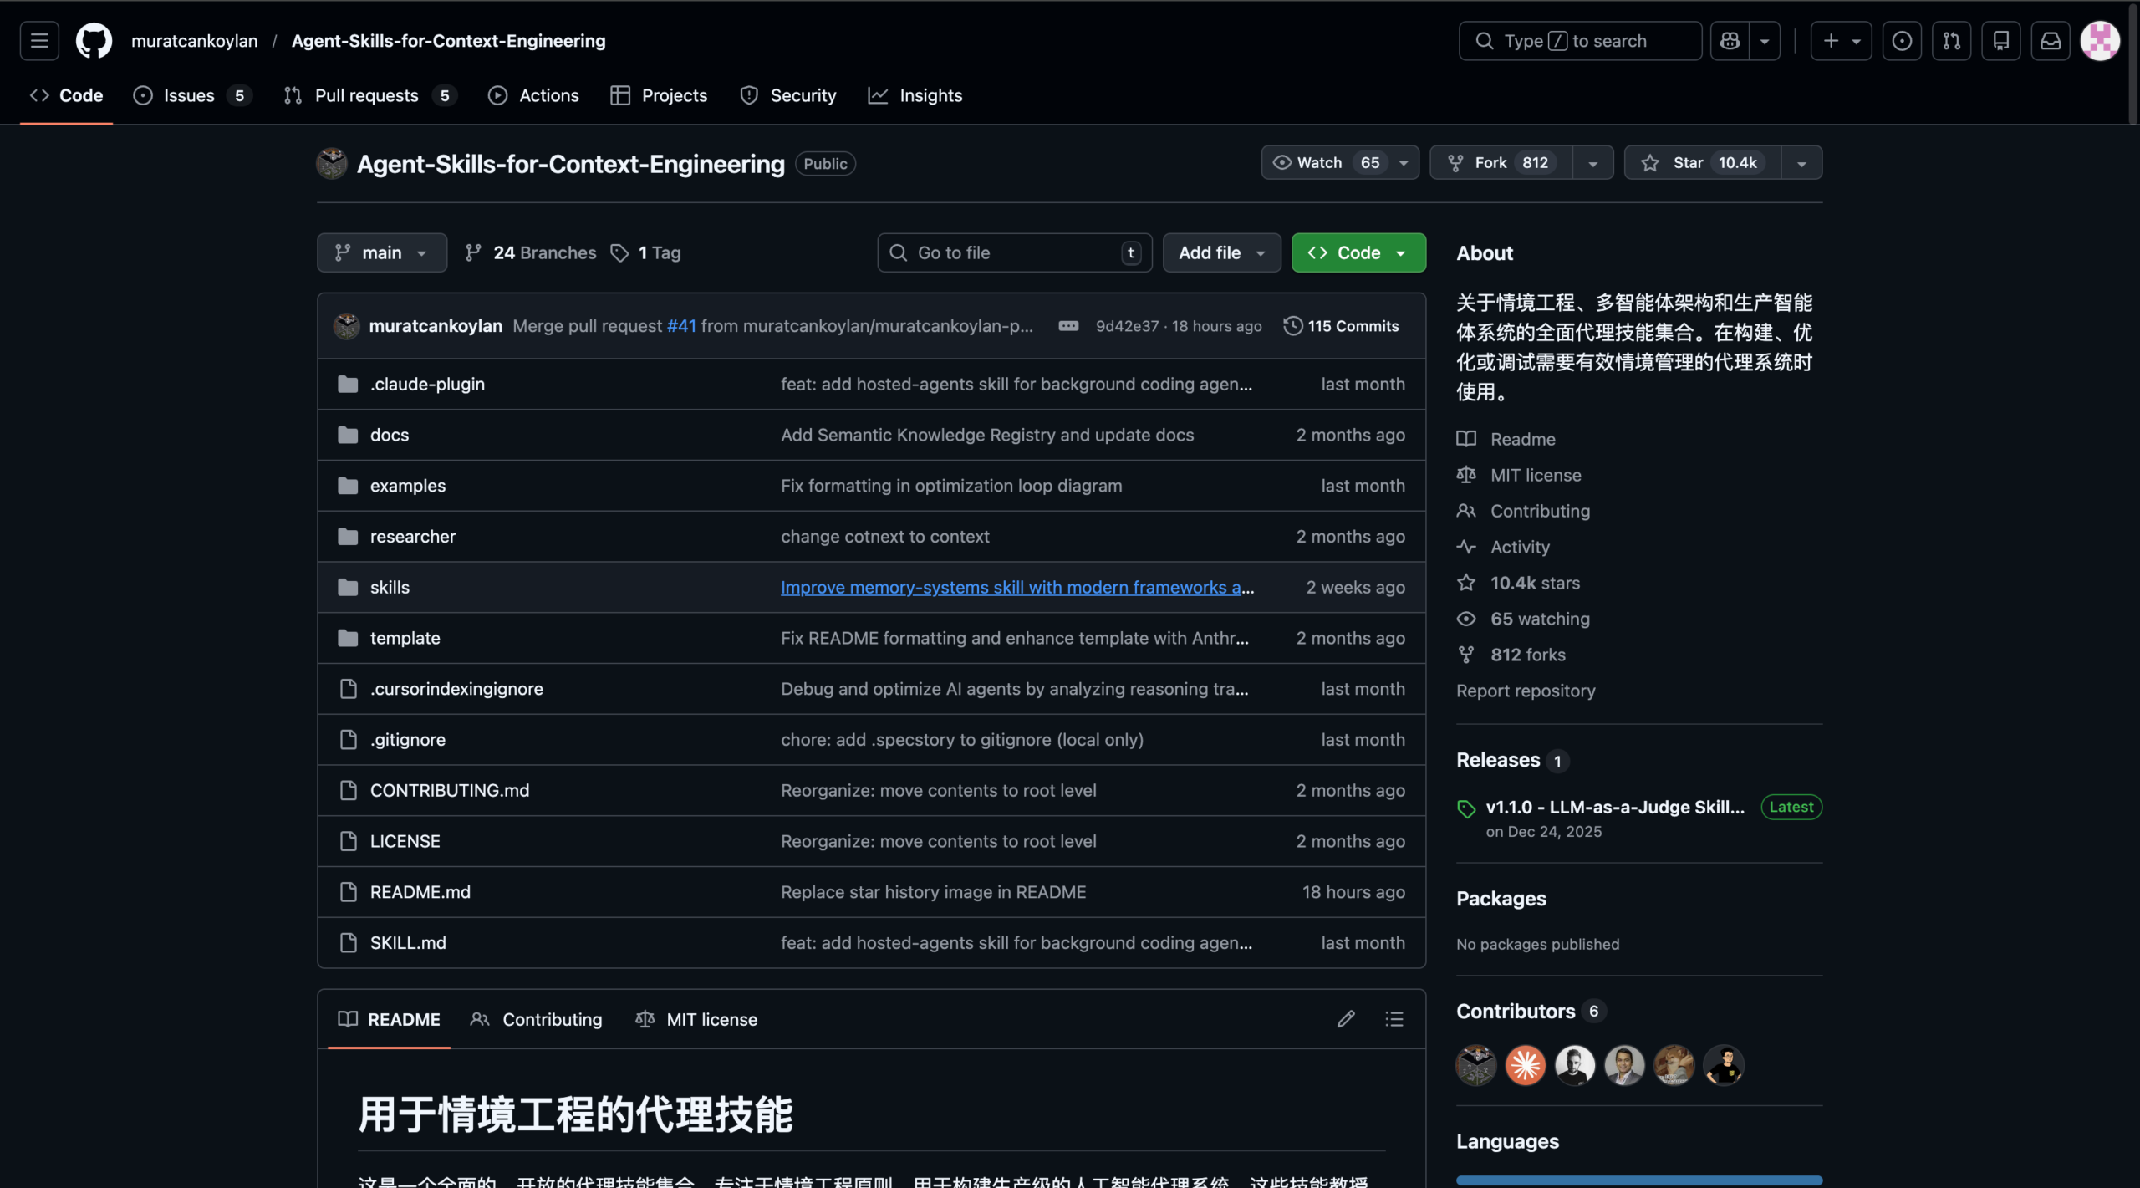Open the README outline list icon
This screenshot has width=2140, height=1188.
(x=1394, y=1018)
